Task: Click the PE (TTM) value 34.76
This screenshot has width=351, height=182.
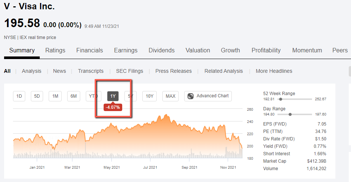Action: click(x=321, y=131)
